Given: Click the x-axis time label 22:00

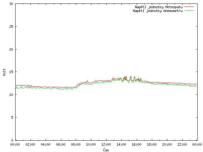Looking at the screenshot, I should [x=182, y=144].
